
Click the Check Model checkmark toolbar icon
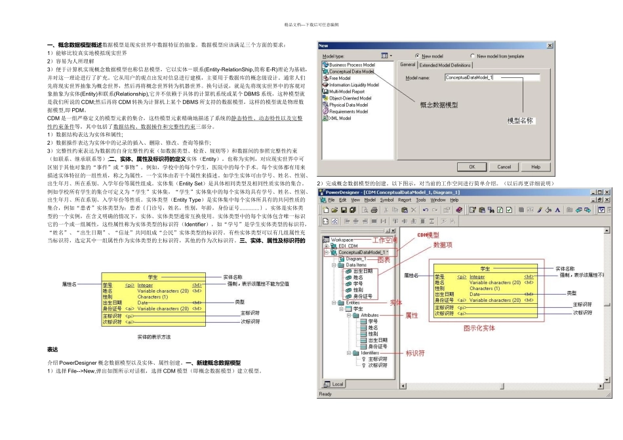tap(509, 210)
